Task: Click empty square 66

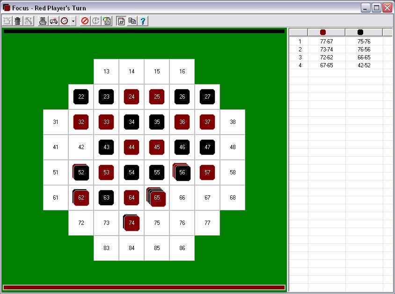Action: tap(182, 198)
